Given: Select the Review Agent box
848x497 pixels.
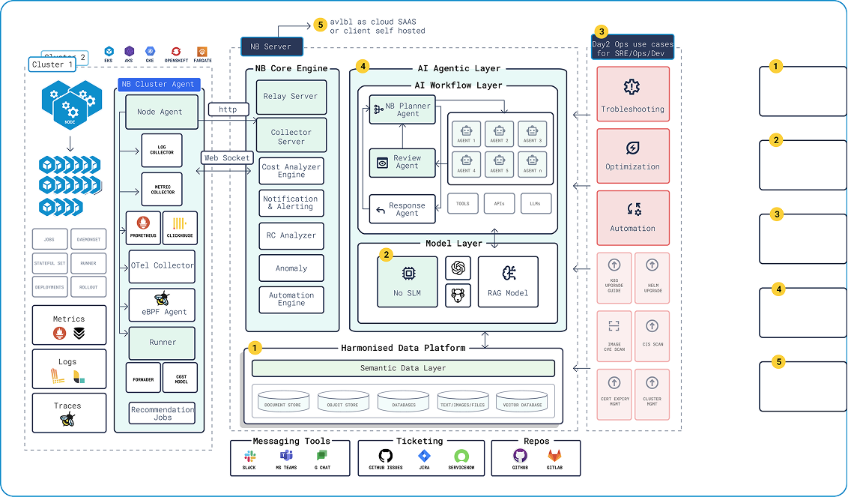Looking at the screenshot, I should (x=402, y=163).
